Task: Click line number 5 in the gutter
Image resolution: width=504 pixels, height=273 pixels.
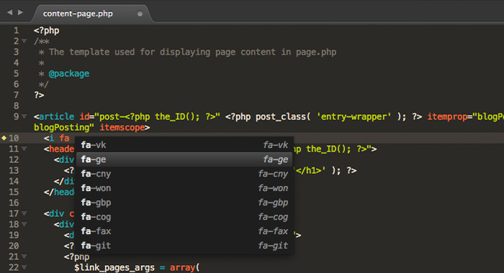Action: 16,73
